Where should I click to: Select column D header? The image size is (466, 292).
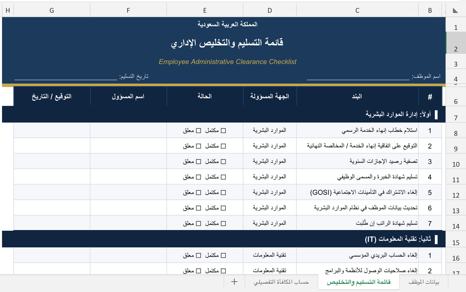(270, 10)
